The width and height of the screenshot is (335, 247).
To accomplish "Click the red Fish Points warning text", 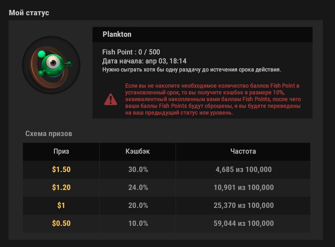I will pyautogui.click(x=213, y=99).
